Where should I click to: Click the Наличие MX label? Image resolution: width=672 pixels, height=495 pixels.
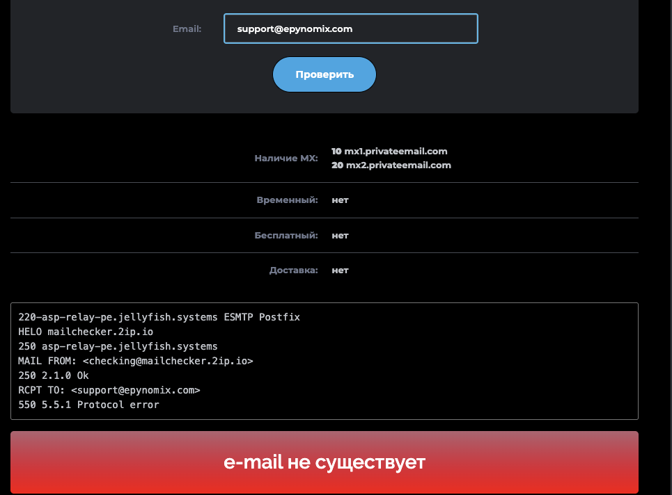pyautogui.click(x=286, y=159)
